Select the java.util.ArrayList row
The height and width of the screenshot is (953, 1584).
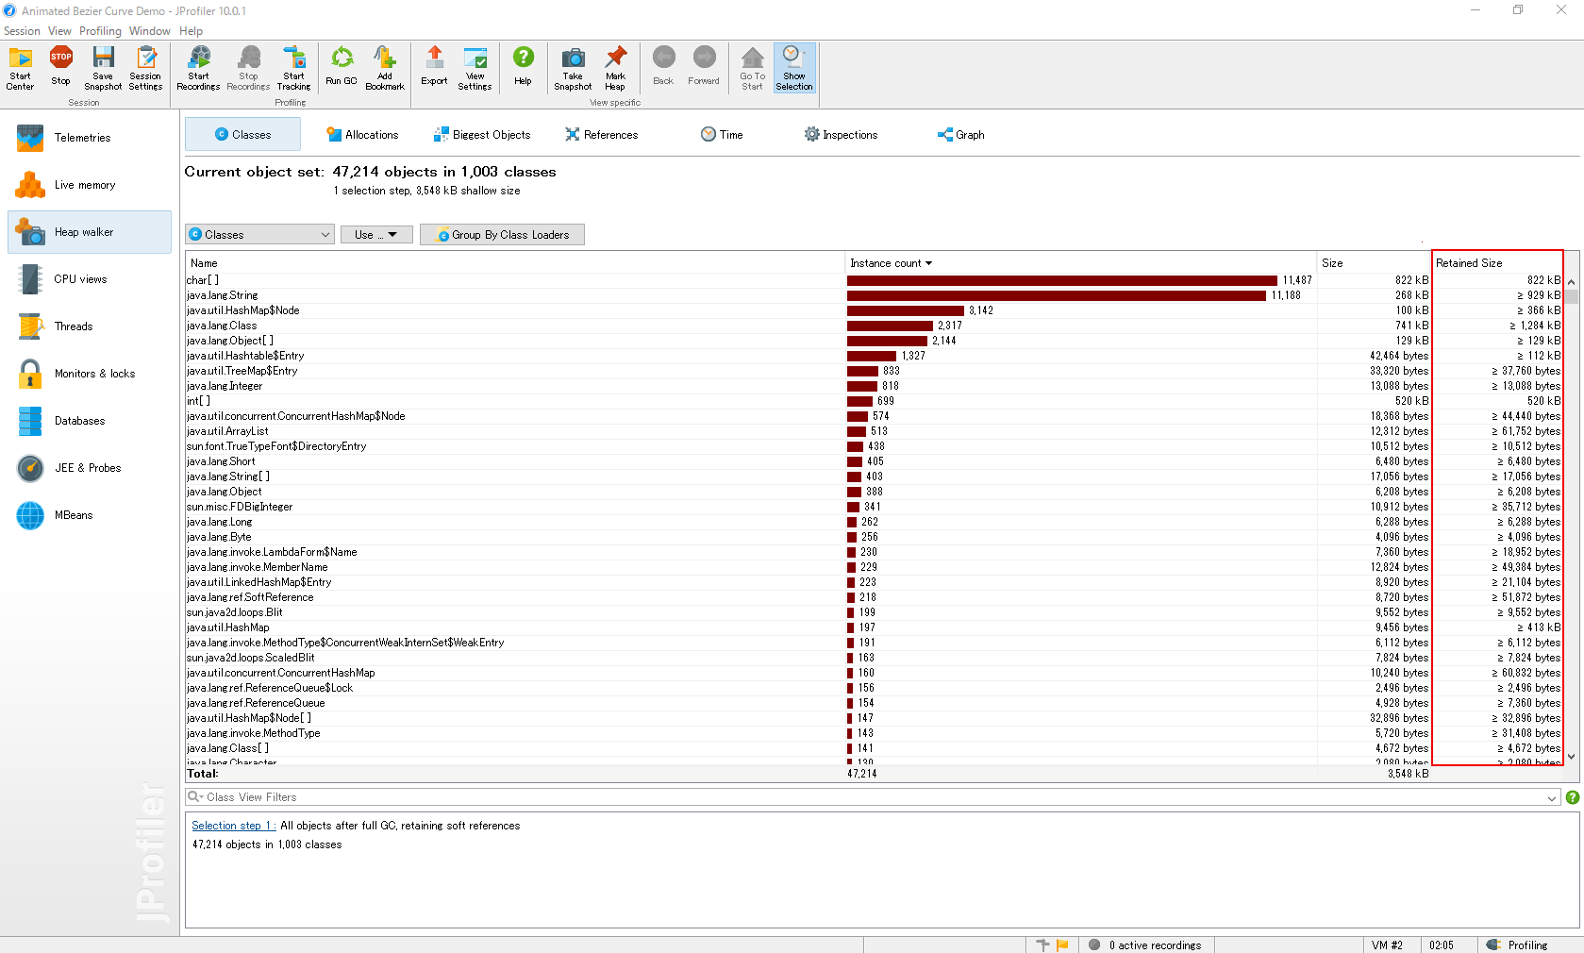click(x=875, y=431)
